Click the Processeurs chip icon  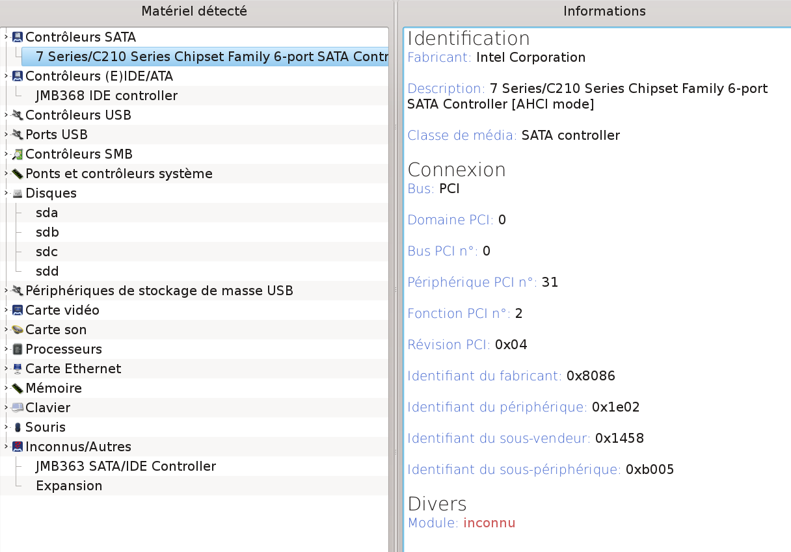coord(18,349)
